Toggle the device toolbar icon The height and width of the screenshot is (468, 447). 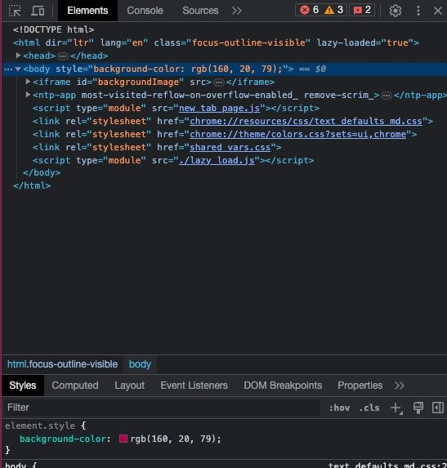[38, 11]
